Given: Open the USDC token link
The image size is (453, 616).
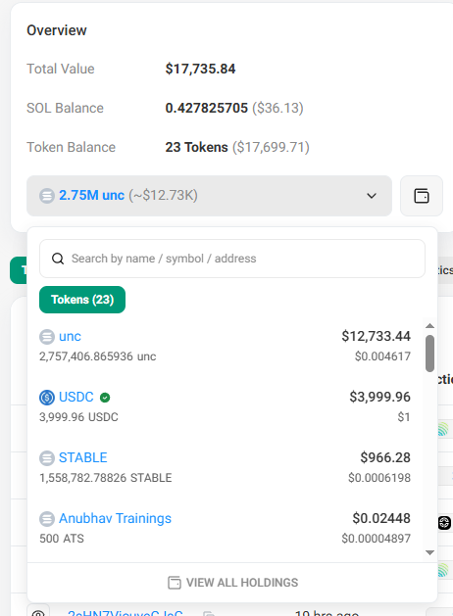Looking at the screenshot, I should click(x=76, y=398).
